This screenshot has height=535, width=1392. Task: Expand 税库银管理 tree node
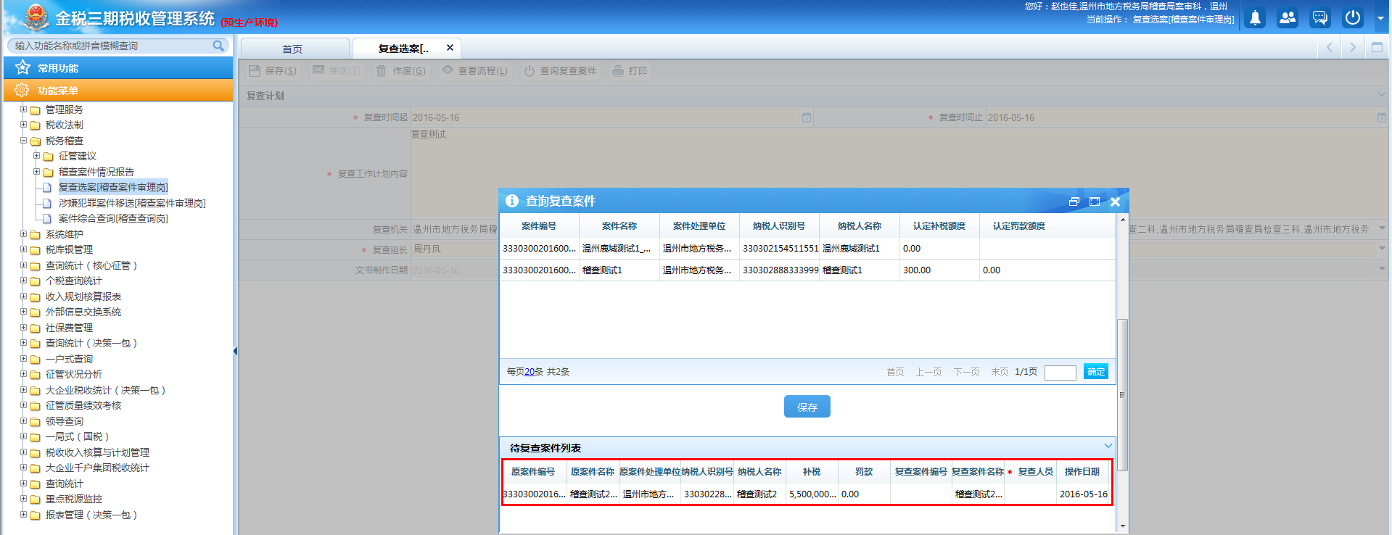point(23,249)
